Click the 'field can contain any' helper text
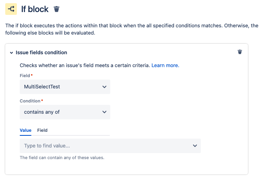 coord(62,157)
